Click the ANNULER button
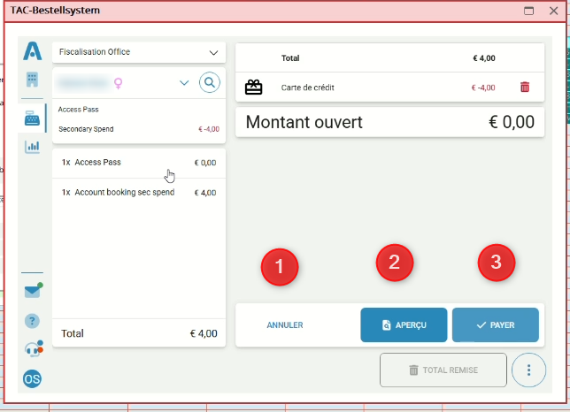Viewport: 570px width, 412px height. click(x=285, y=324)
